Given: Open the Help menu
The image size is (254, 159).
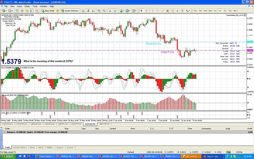Looking at the screenshot, I should coord(52,7).
